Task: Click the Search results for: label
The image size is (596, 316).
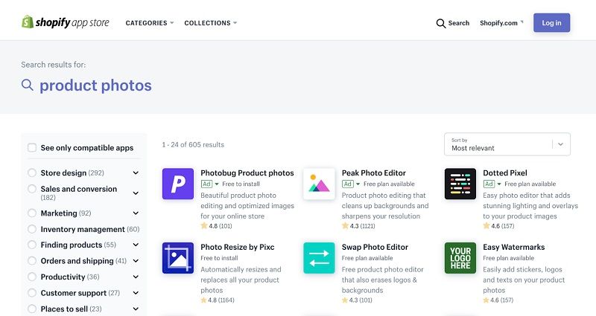Action: click(x=54, y=65)
